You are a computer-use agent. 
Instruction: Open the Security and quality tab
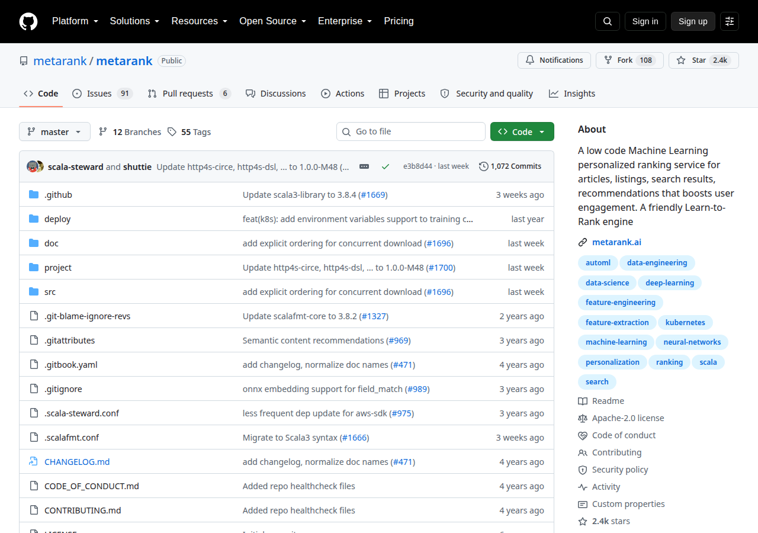[487, 94]
